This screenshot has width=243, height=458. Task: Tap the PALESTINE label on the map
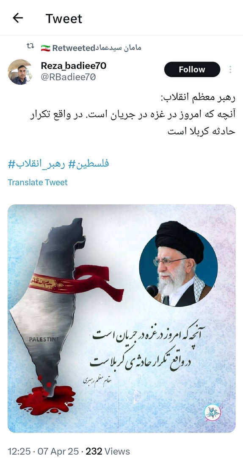(x=44, y=339)
